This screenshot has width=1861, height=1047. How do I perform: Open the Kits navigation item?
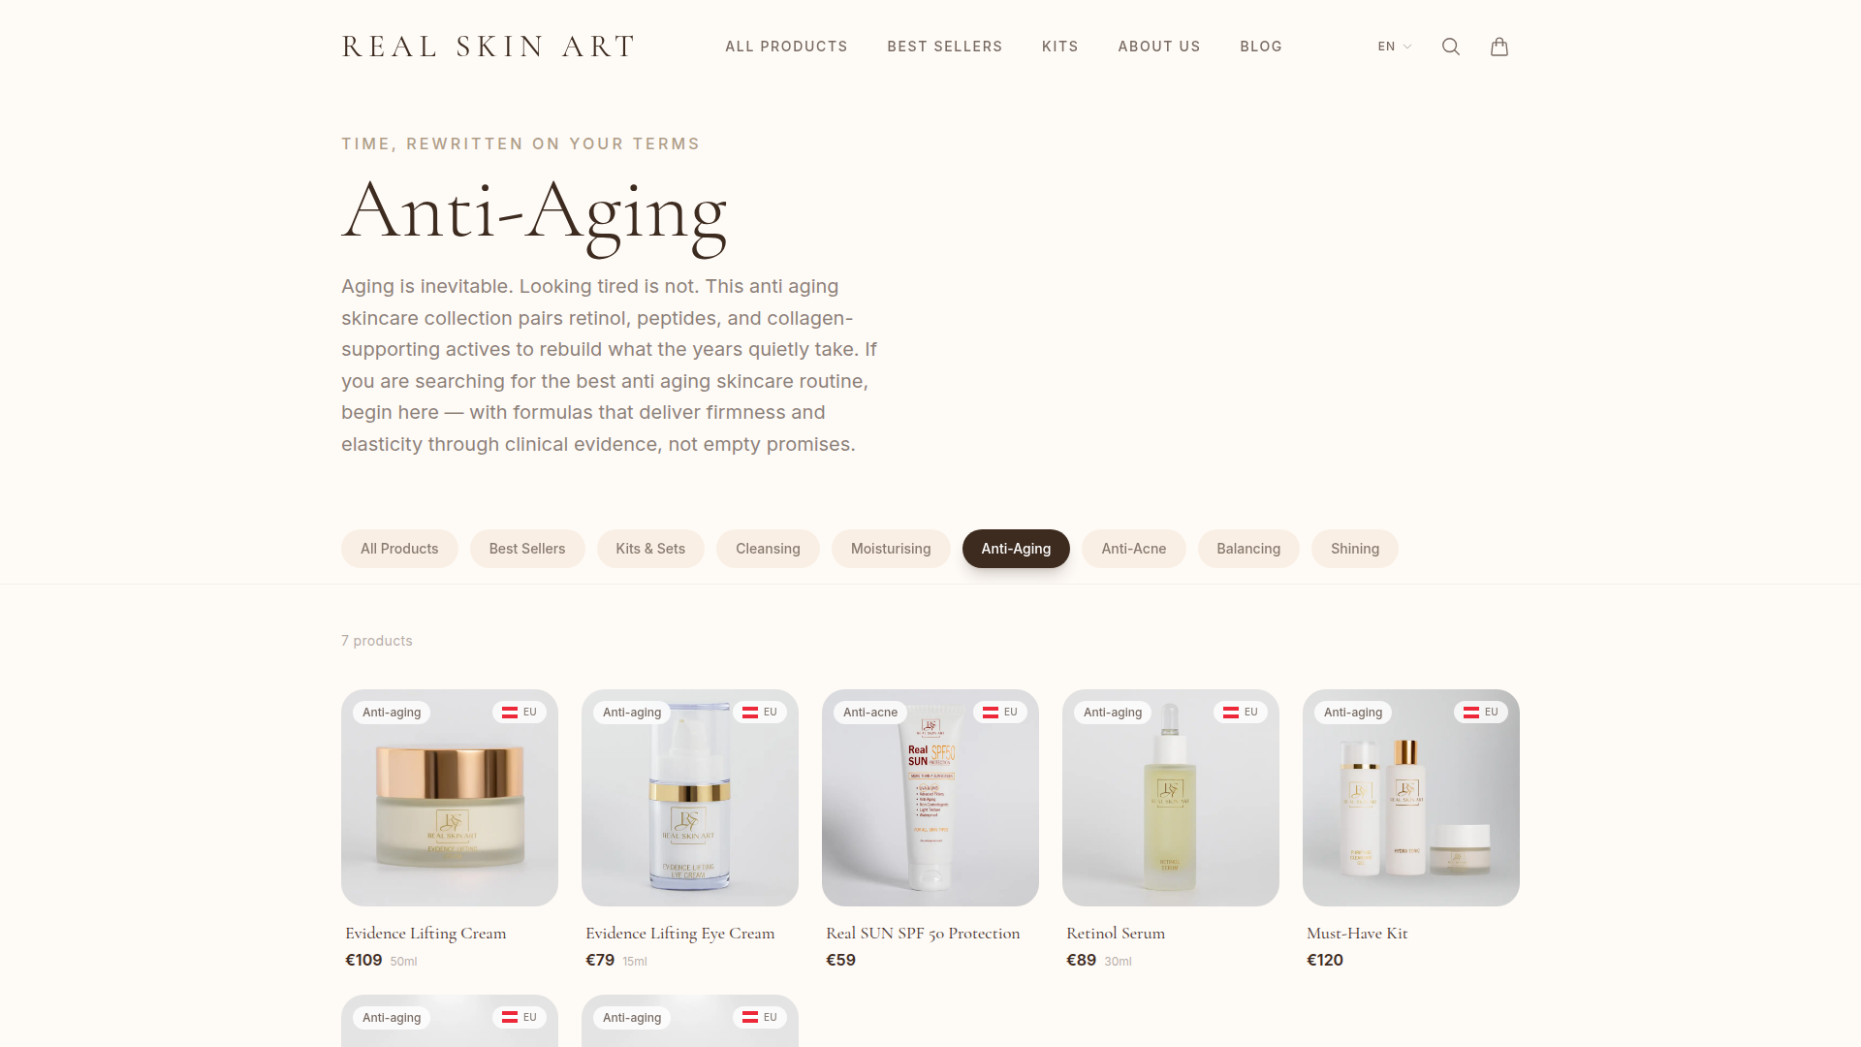coord(1060,47)
